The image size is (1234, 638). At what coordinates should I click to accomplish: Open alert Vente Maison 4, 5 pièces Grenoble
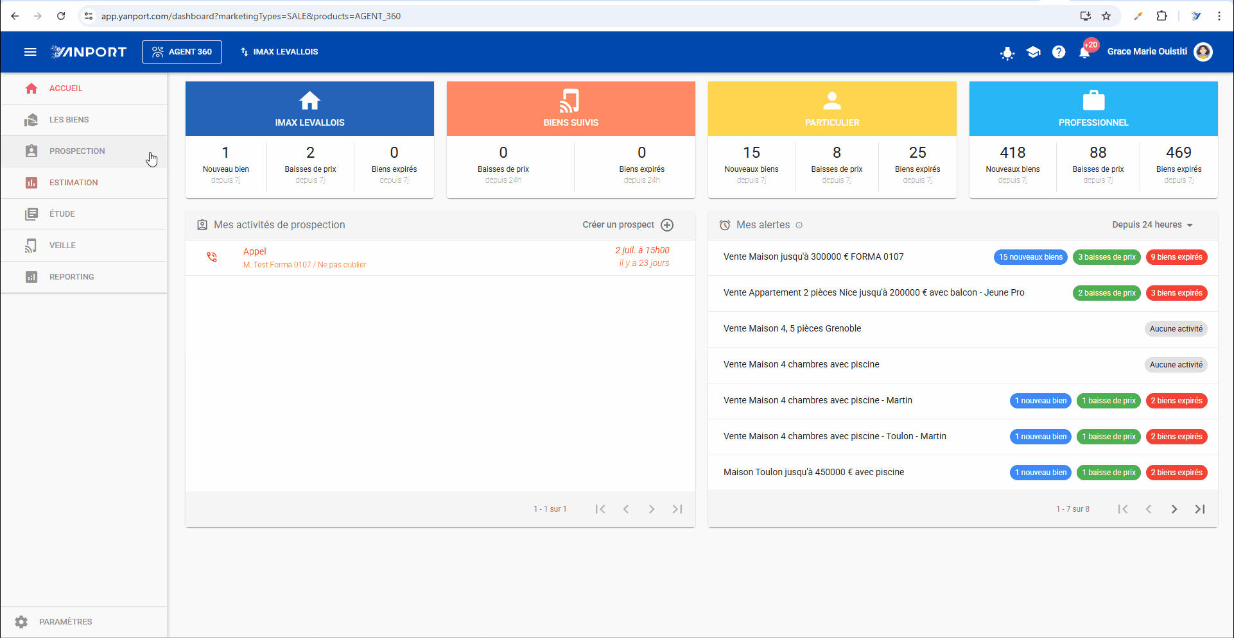792,329
